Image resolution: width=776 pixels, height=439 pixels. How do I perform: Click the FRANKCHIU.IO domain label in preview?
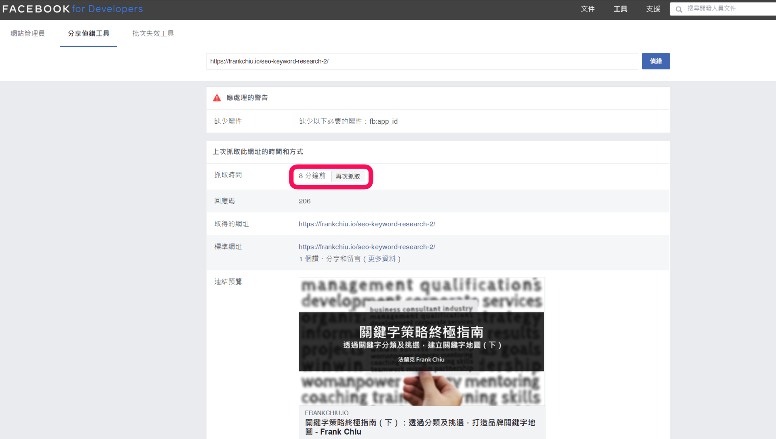[x=327, y=413]
